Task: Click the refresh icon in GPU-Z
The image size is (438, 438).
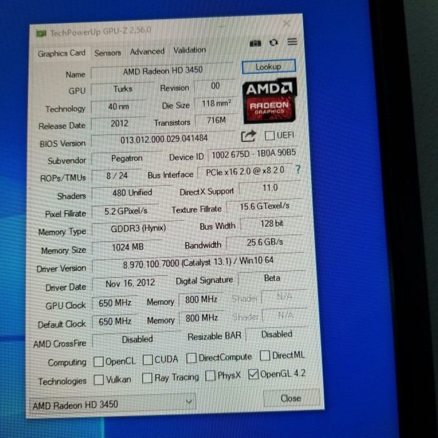Action: [273, 43]
